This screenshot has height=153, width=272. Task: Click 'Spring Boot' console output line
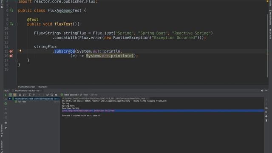pyautogui.click(x=68, y=106)
